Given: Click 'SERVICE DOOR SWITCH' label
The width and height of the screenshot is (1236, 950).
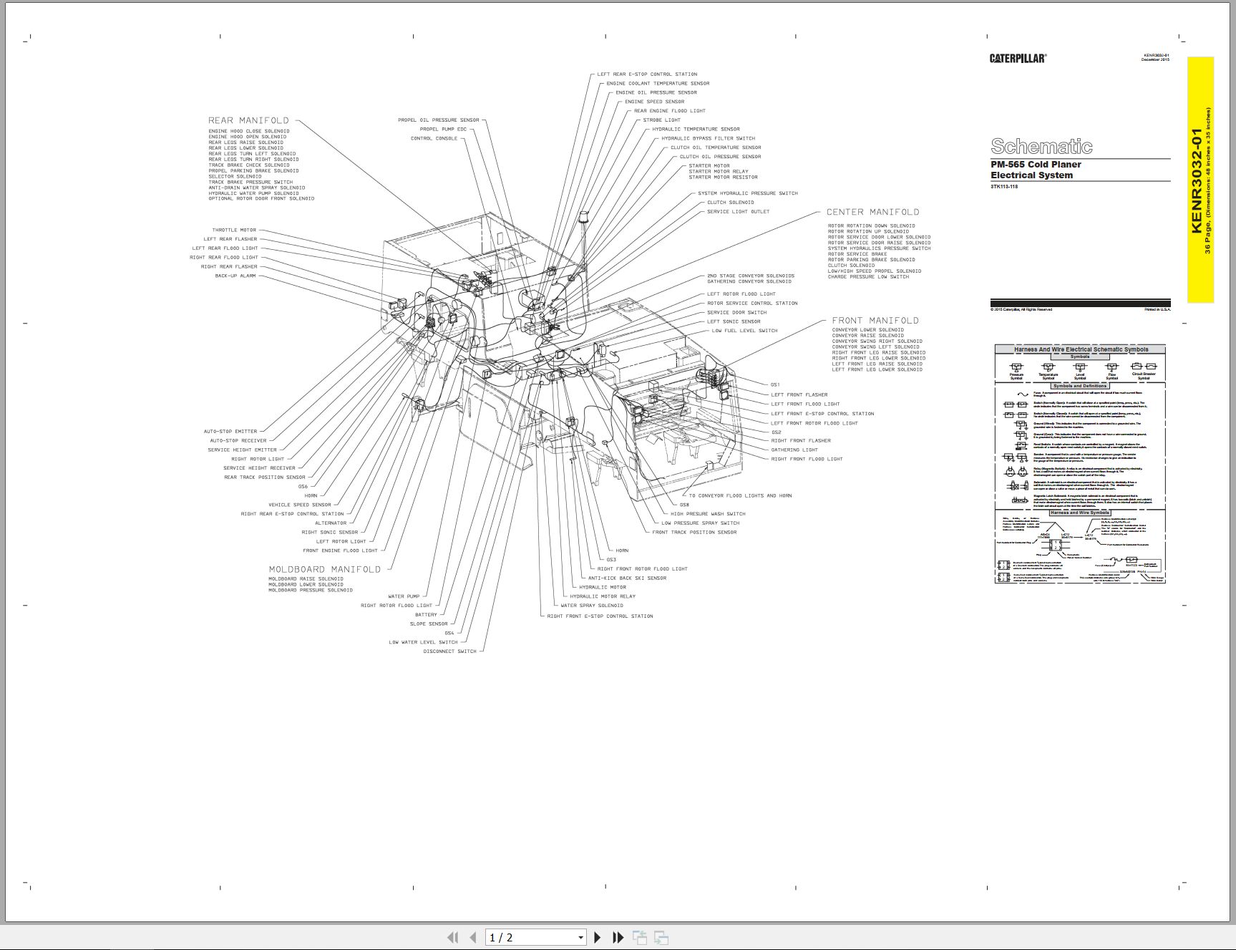Looking at the screenshot, I should [736, 313].
